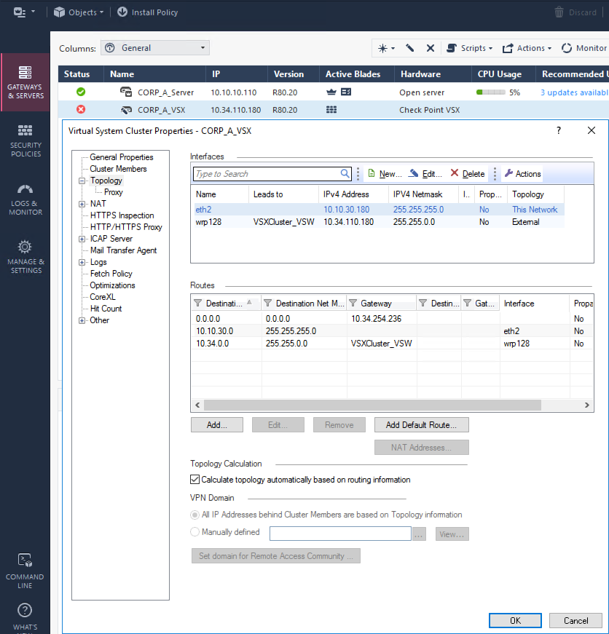Click the Cancel button
The height and width of the screenshot is (634, 609).
[575, 621]
